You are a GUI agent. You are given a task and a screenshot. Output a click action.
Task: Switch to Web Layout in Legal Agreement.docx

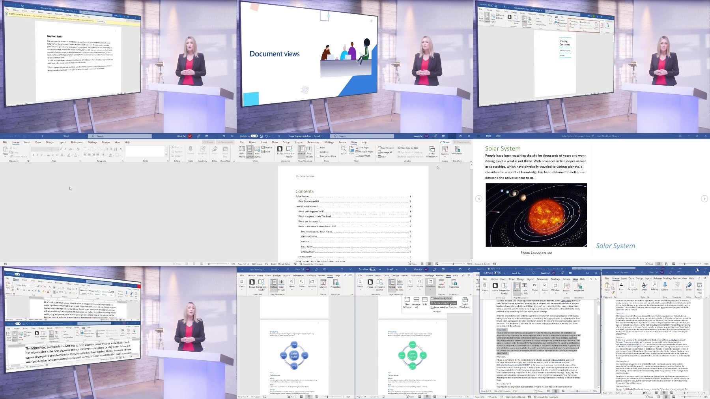pos(257,152)
